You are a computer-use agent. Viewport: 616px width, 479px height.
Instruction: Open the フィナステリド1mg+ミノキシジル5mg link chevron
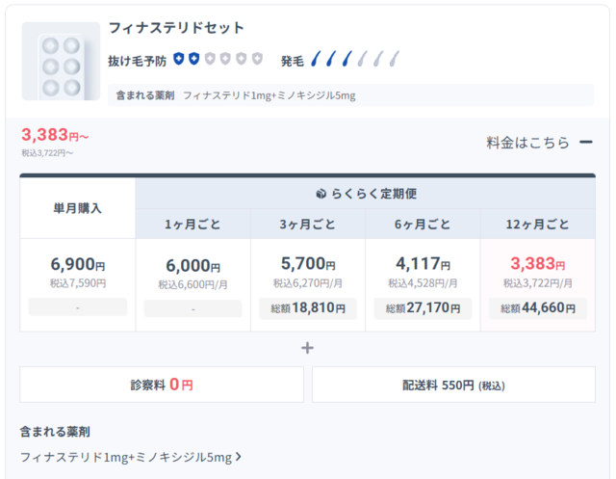[x=238, y=457]
